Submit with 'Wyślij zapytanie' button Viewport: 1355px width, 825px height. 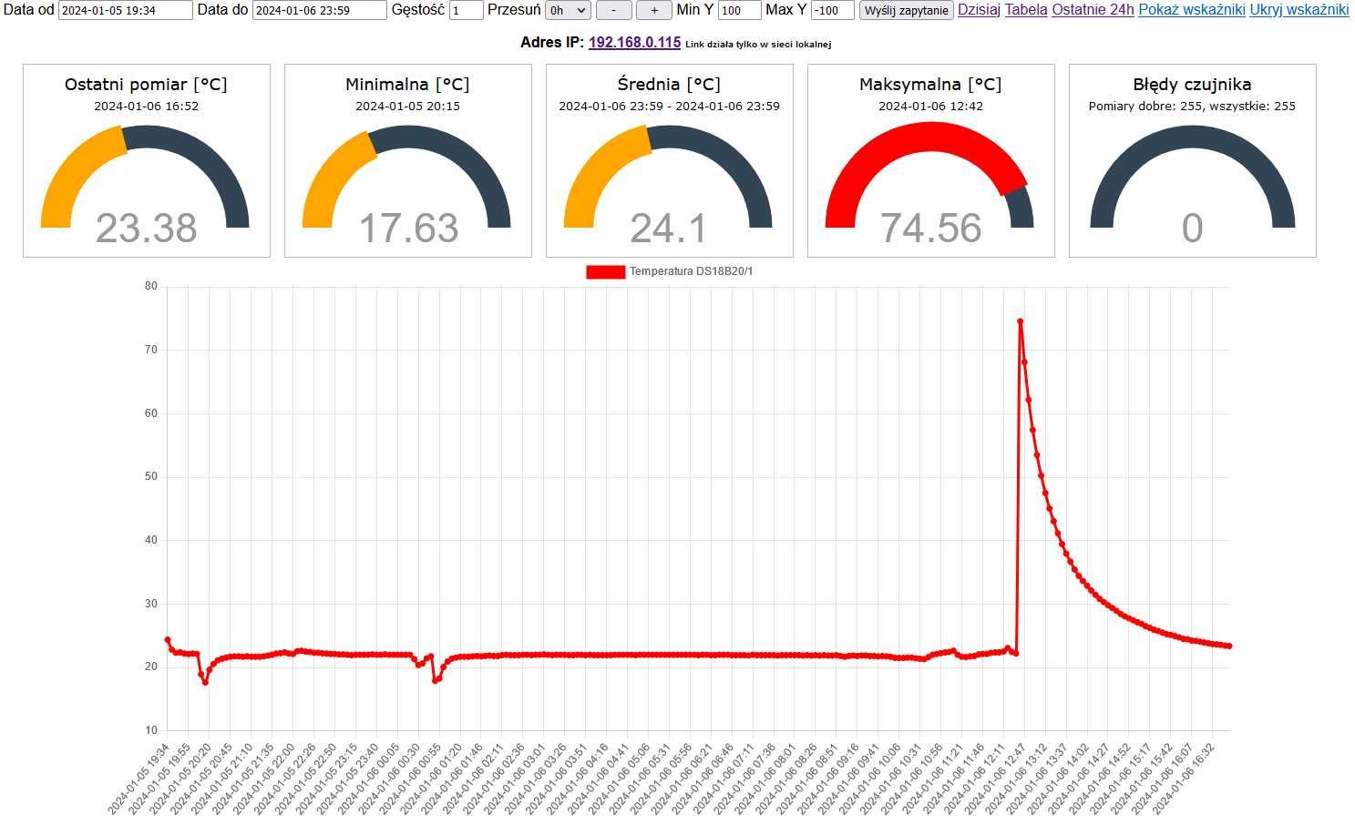tap(906, 10)
